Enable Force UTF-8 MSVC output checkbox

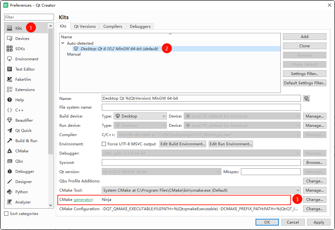(104, 144)
